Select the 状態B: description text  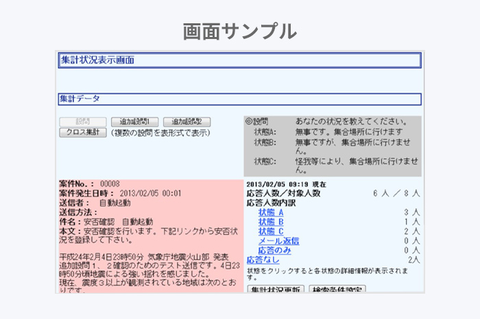352,146
